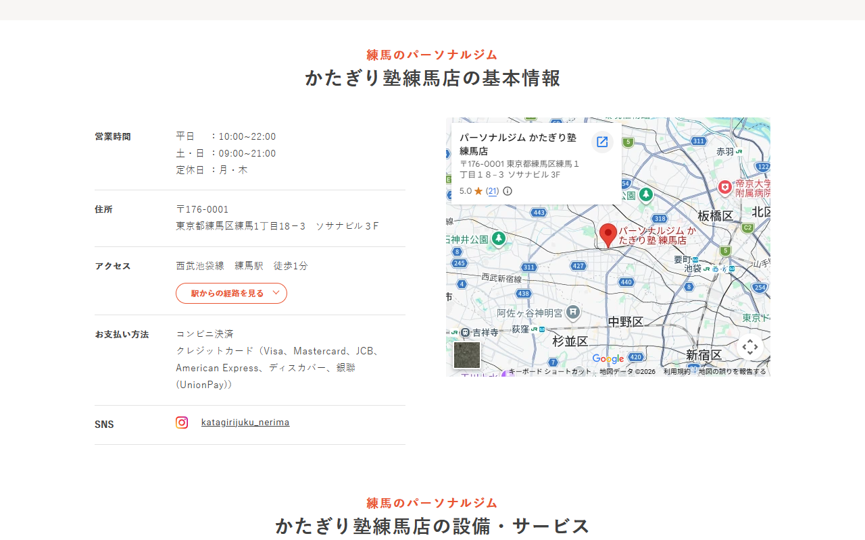Click the Google logo on the map
The height and width of the screenshot is (540, 865).
[x=608, y=359]
